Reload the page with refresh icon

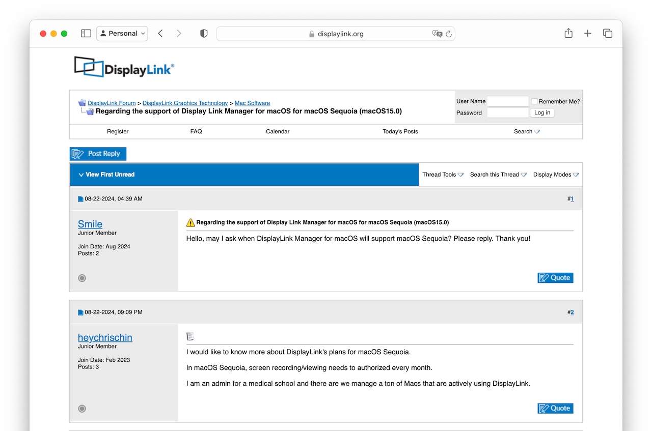(x=449, y=34)
